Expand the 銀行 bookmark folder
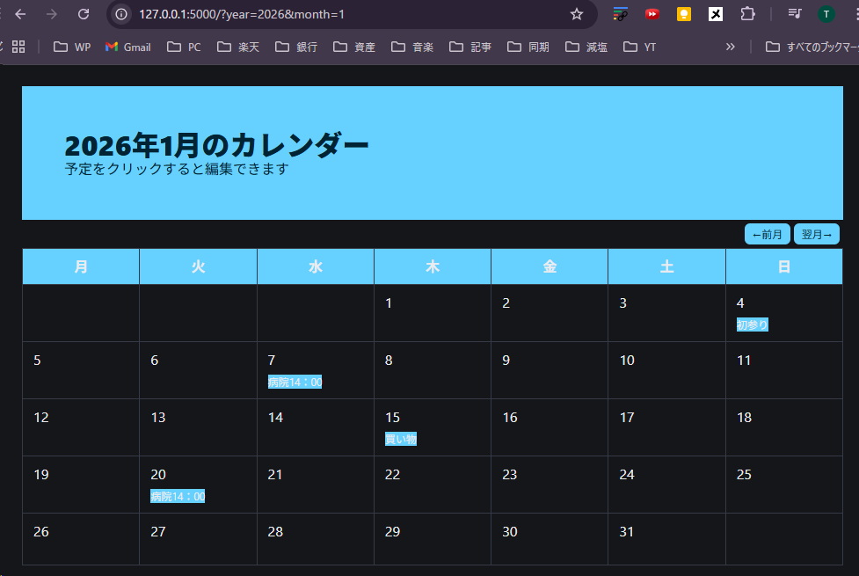The width and height of the screenshot is (859, 576). coord(296,47)
